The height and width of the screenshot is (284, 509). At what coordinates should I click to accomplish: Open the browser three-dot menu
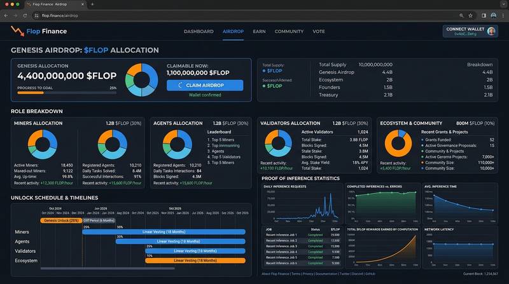[x=503, y=15]
